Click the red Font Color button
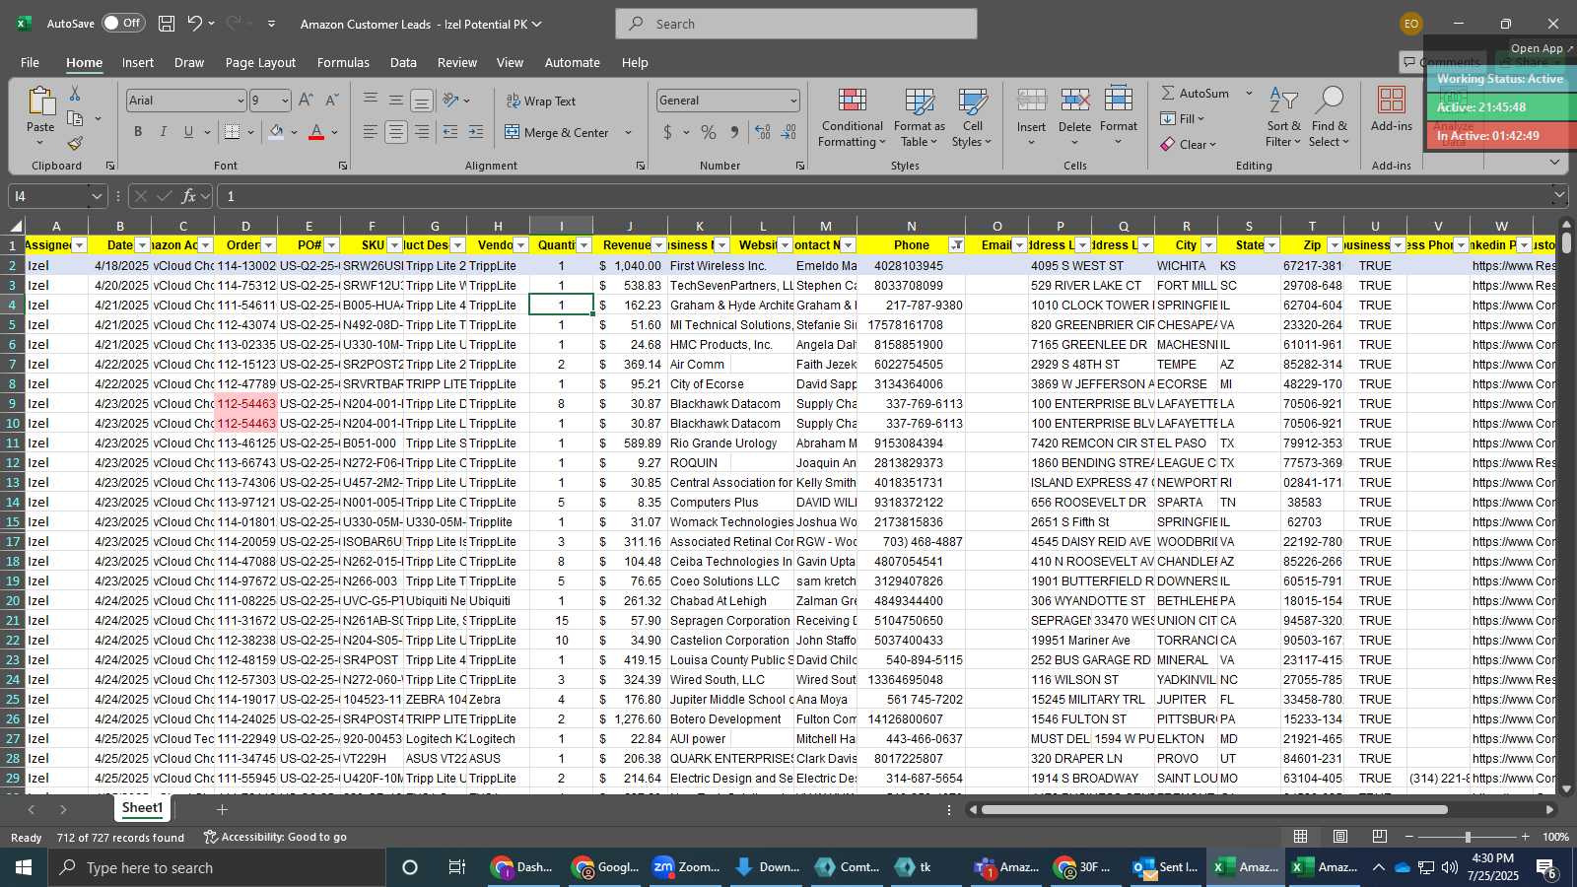This screenshot has height=887, width=1577. [x=316, y=132]
